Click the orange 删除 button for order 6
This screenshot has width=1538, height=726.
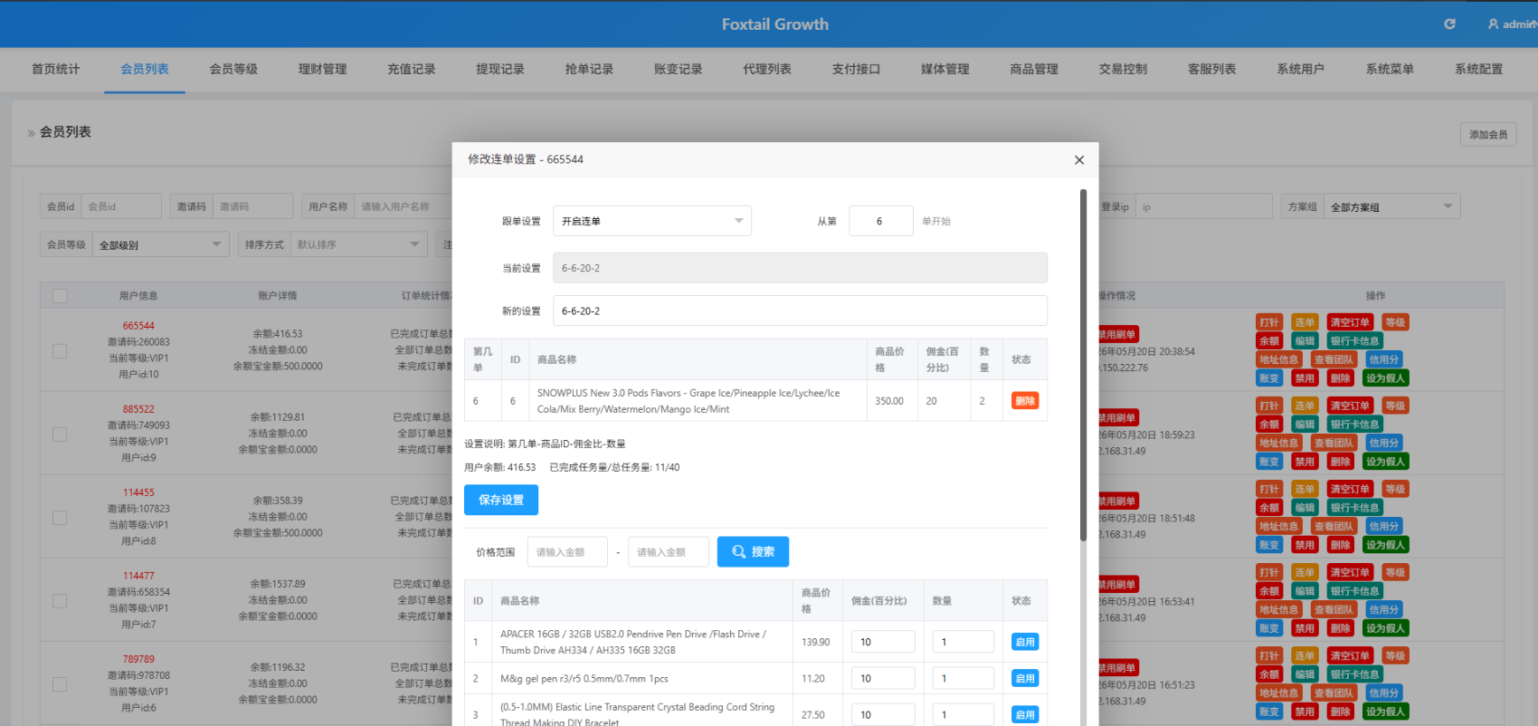pos(1025,401)
